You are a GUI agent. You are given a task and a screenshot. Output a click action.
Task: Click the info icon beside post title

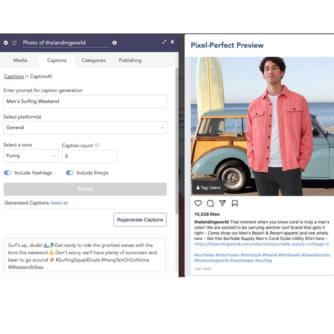pyautogui.click(x=114, y=43)
